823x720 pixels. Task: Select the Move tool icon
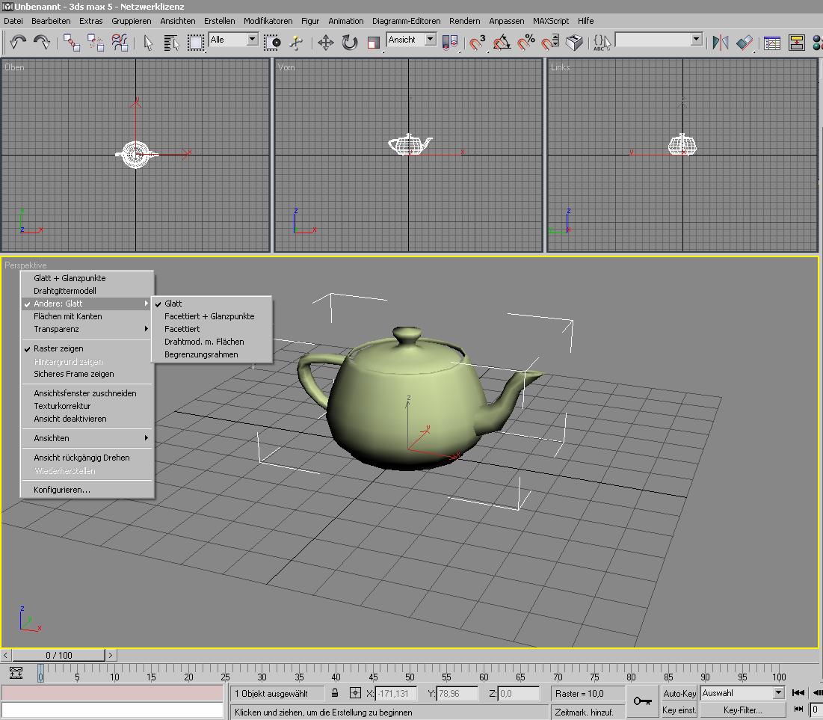tap(325, 43)
